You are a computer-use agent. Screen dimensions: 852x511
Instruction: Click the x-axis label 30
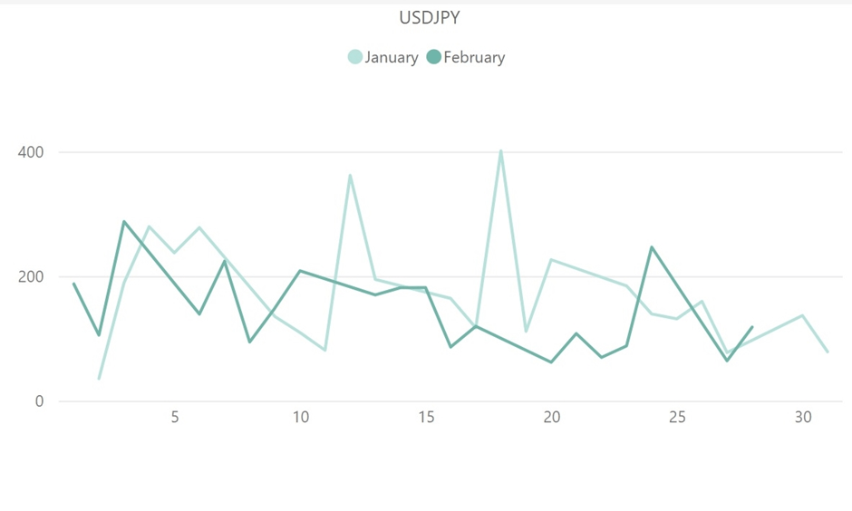(802, 418)
